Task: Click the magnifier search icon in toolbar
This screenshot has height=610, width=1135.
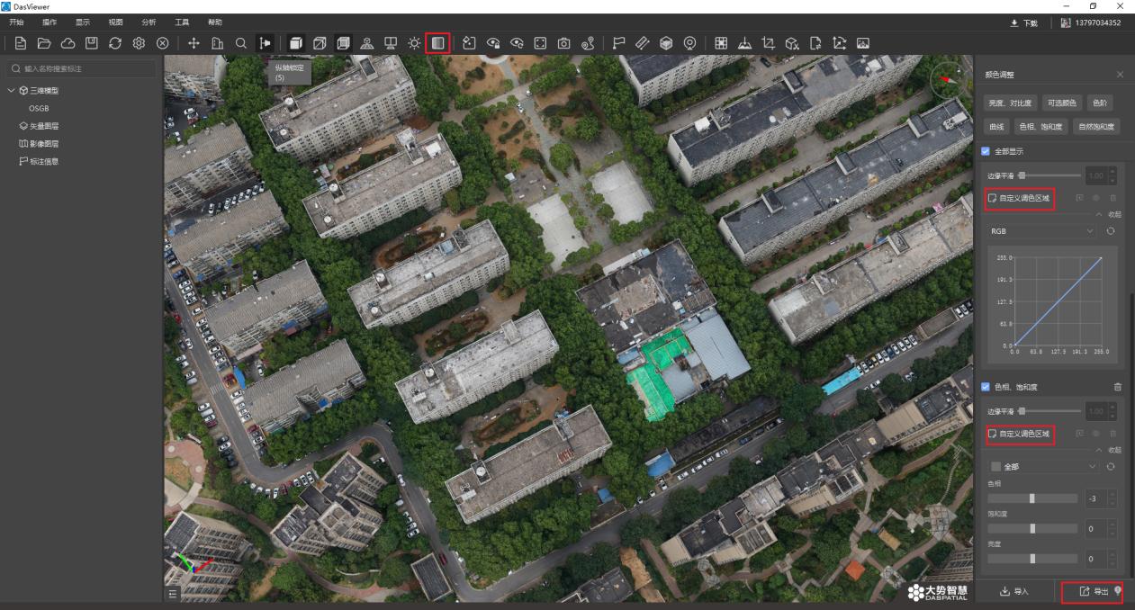Action: click(241, 42)
